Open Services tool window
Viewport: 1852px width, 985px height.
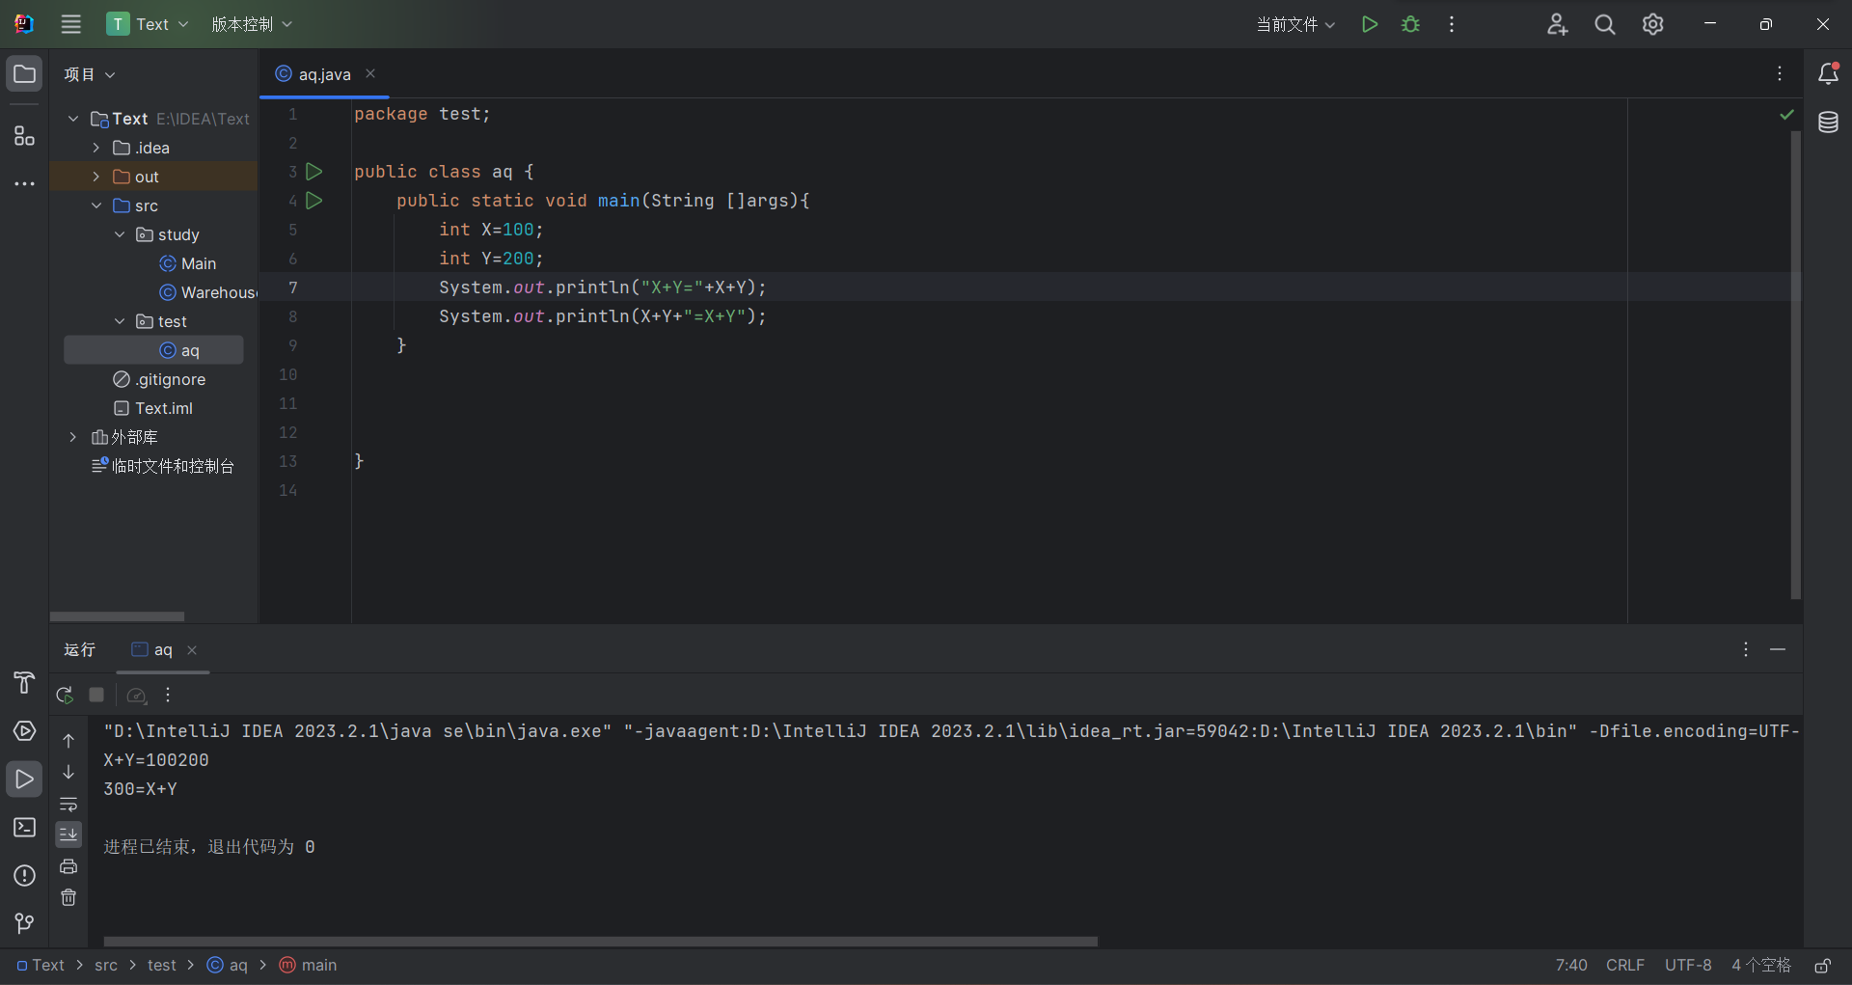point(25,731)
